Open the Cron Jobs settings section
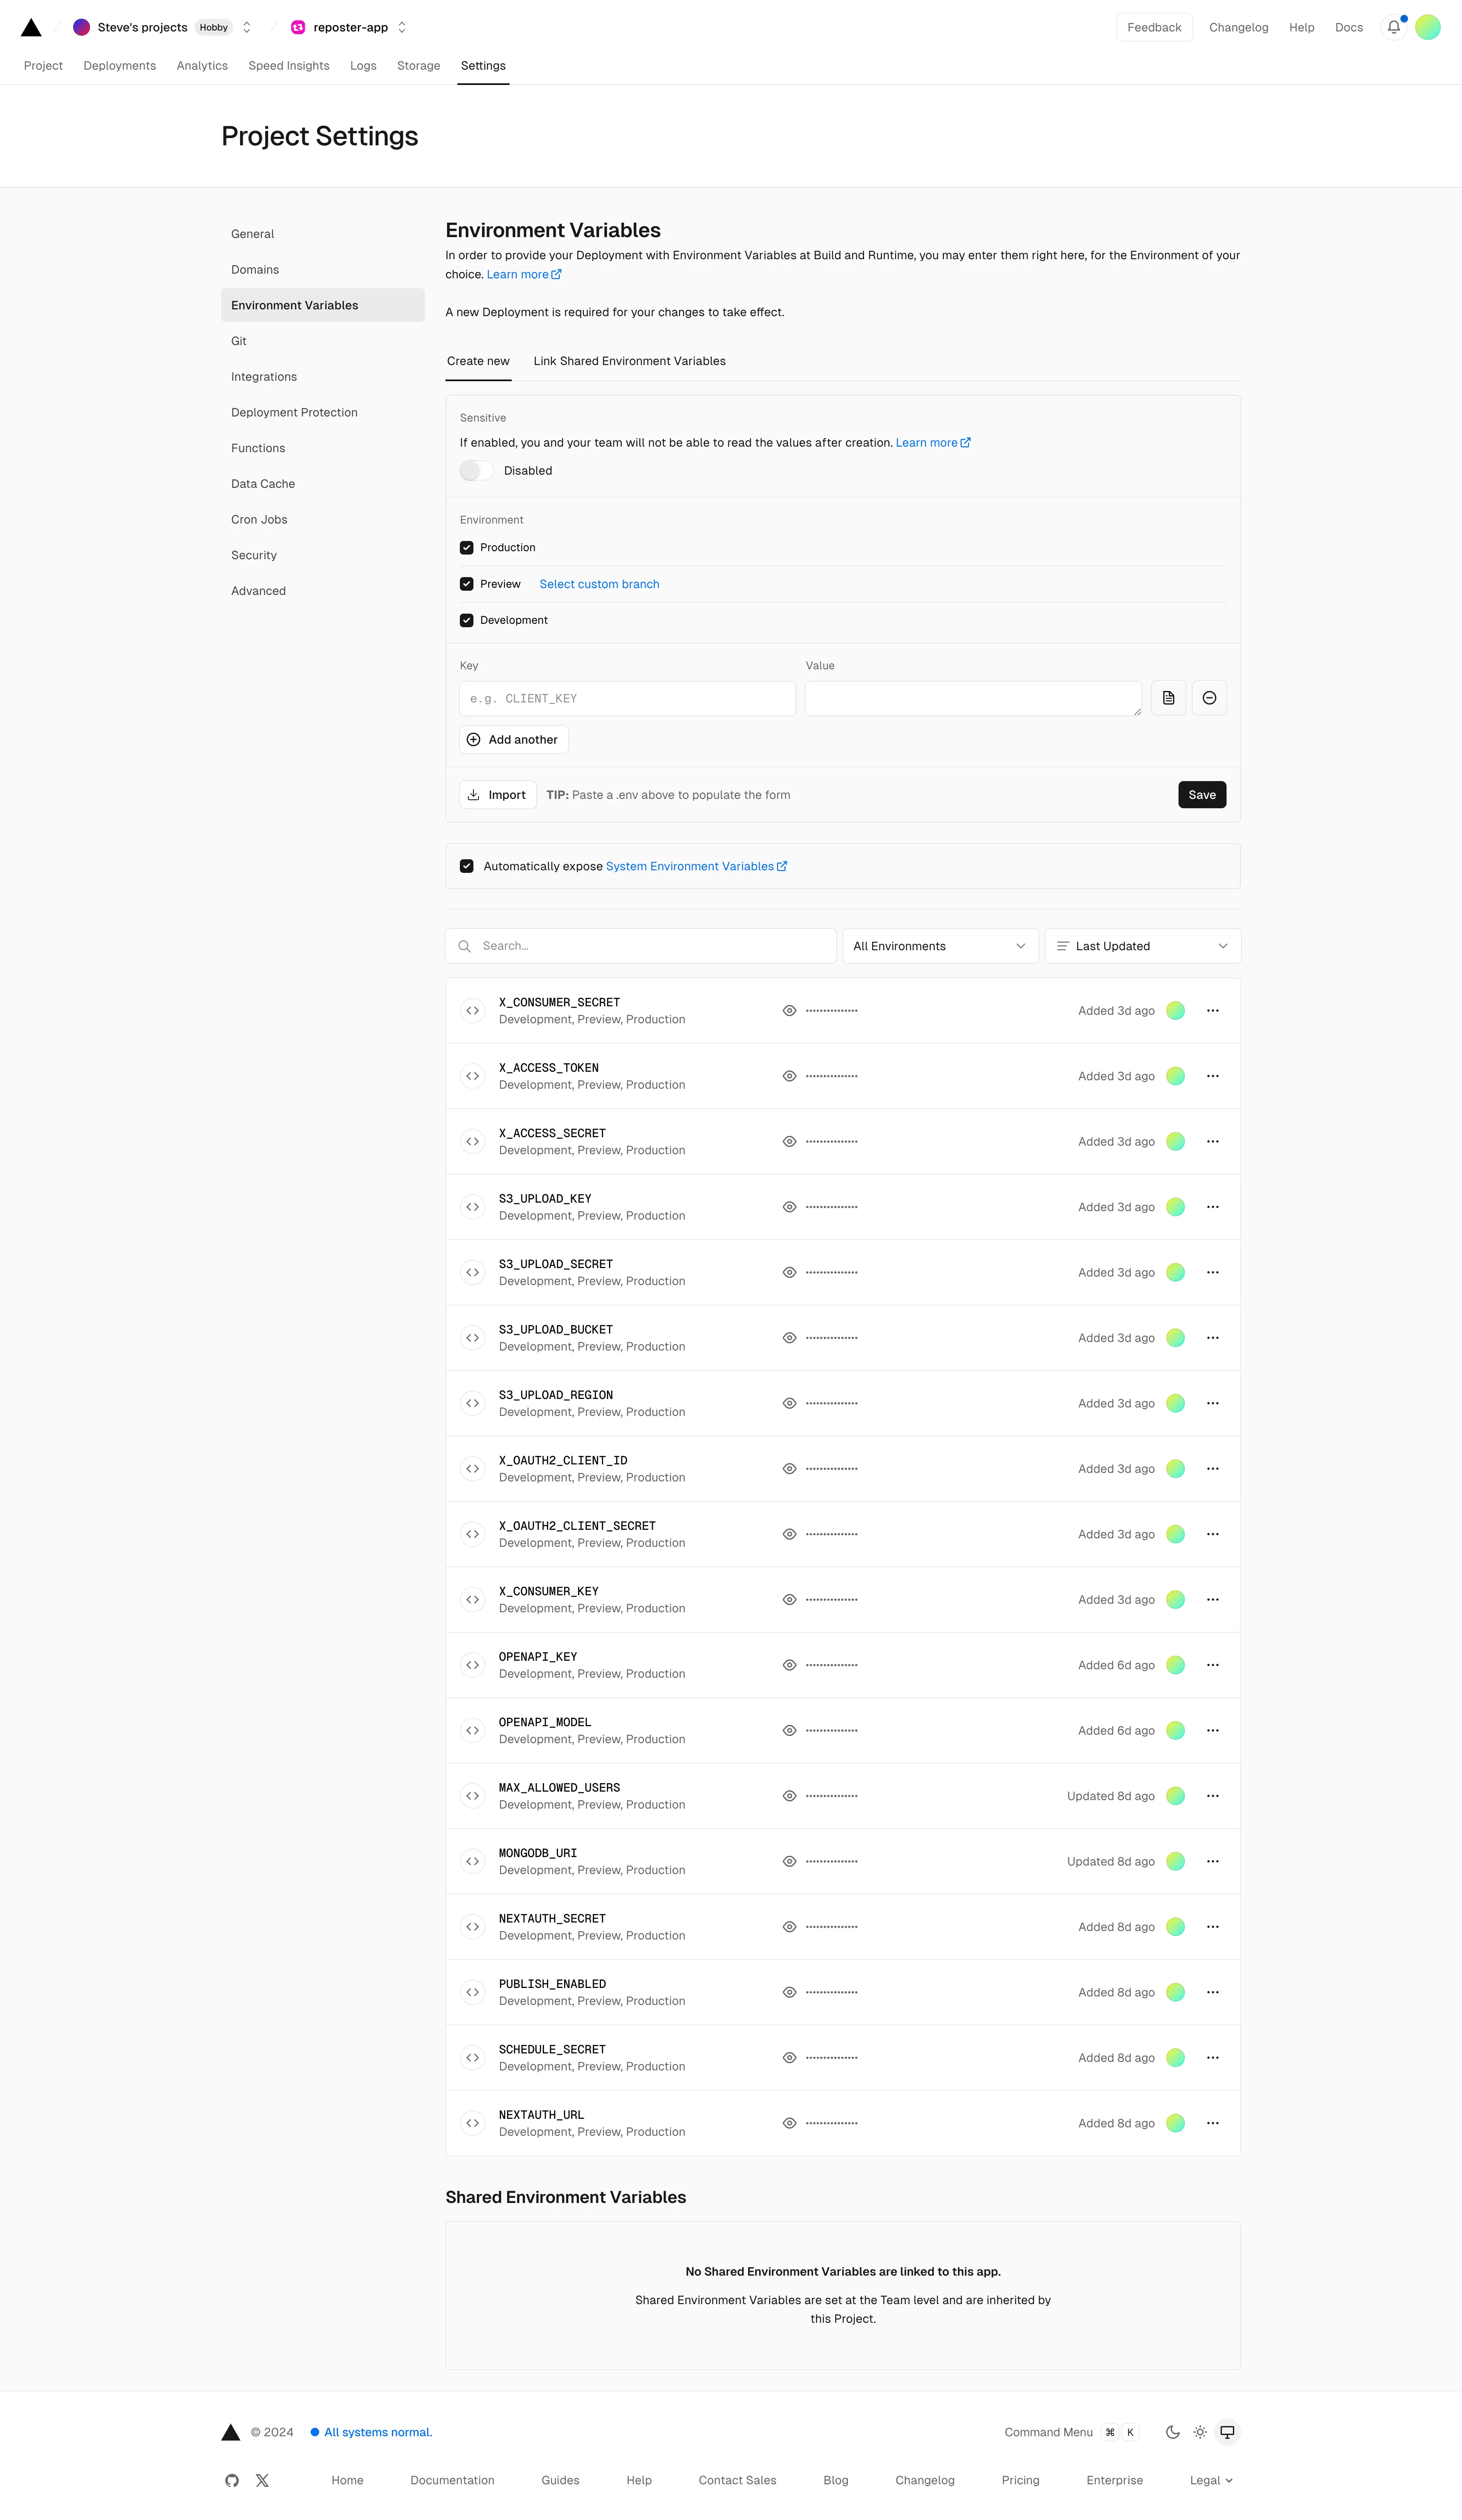Viewport: 1462px width, 2520px height. (x=323, y=520)
